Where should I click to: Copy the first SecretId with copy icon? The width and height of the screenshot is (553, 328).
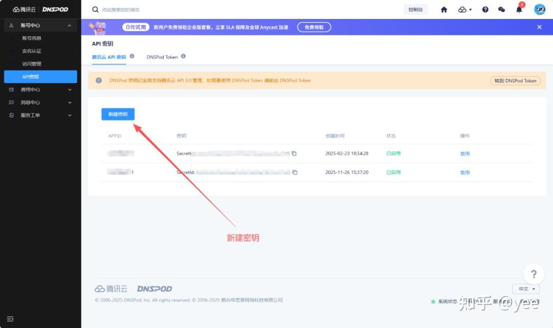[x=294, y=154]
